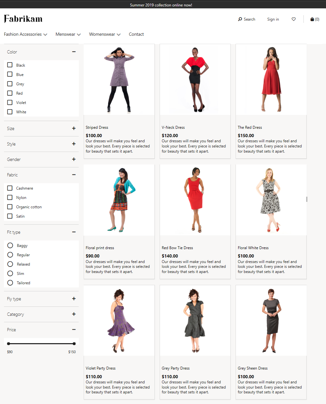The image size is (326, 404).
Task: Click the Fabrikam logo
Action: pos(23,19)
